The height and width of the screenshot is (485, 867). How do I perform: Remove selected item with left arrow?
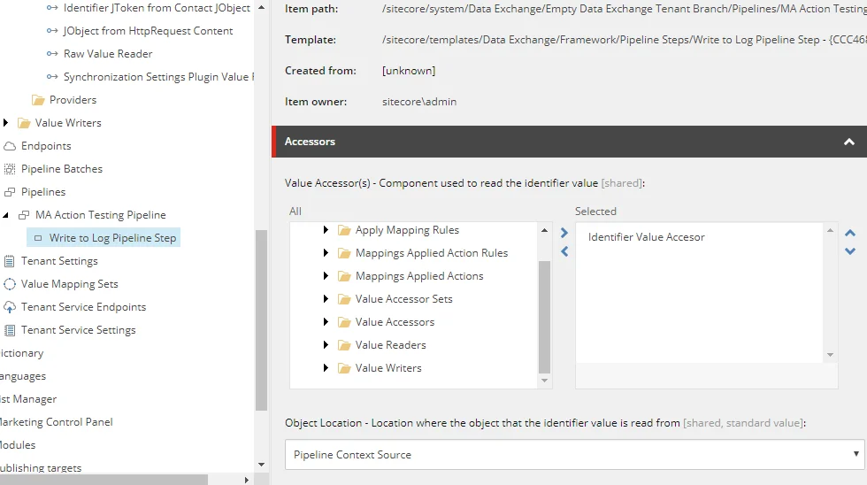click(564, 251)
